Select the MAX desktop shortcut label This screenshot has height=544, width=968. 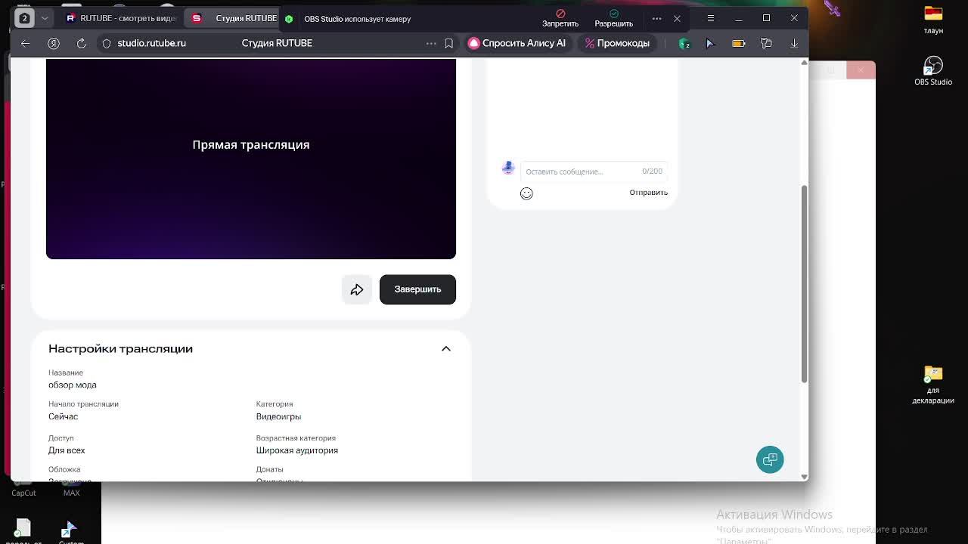point(71,493)
